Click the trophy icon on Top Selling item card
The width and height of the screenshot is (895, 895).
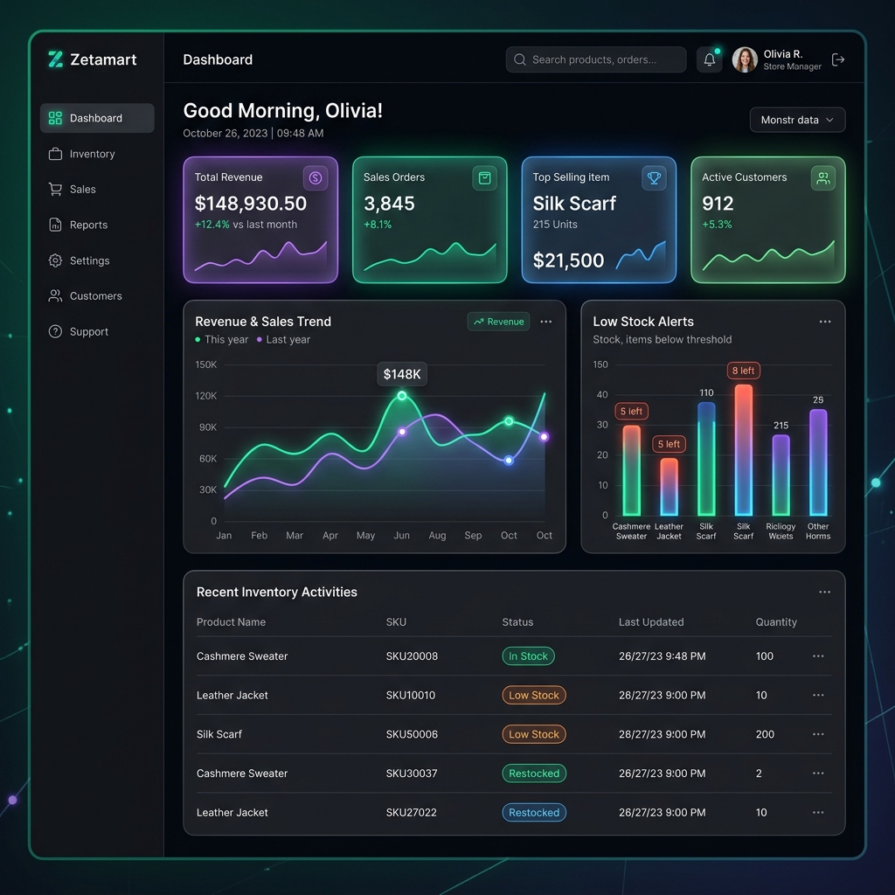click(x=654, y=178)
